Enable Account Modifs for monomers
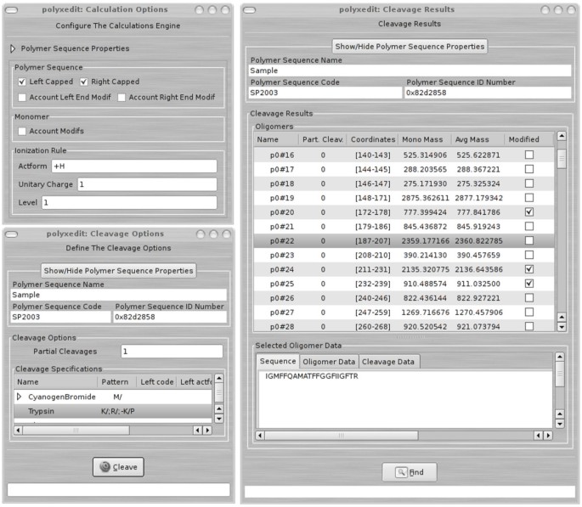Viewport: 582px width, 507px height. pyautogui.click(x=22, y=131)
